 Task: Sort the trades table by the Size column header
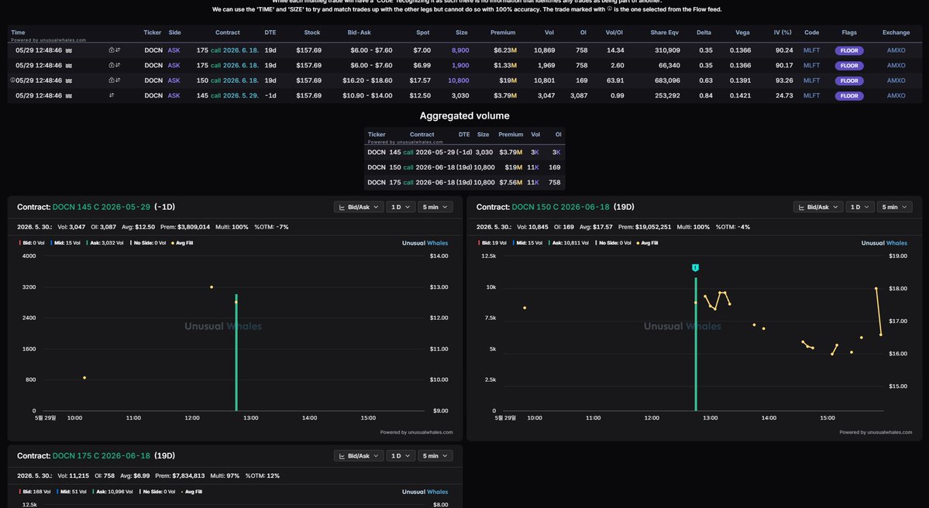(462, 33)
